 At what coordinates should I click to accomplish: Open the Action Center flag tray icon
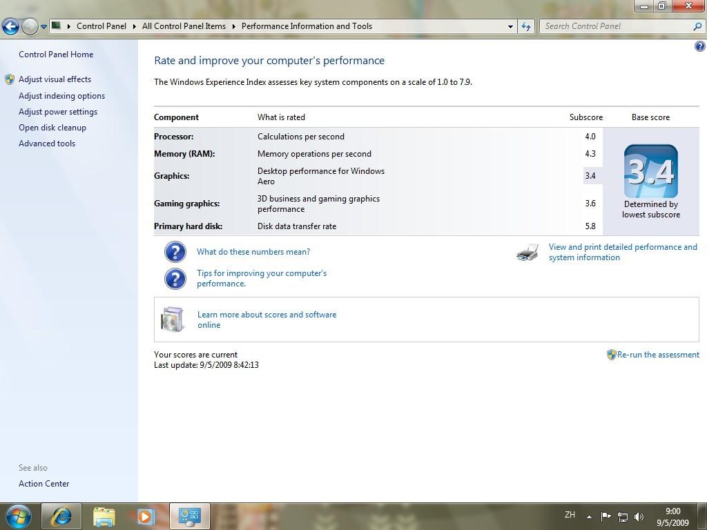click(x=606, y=516)
